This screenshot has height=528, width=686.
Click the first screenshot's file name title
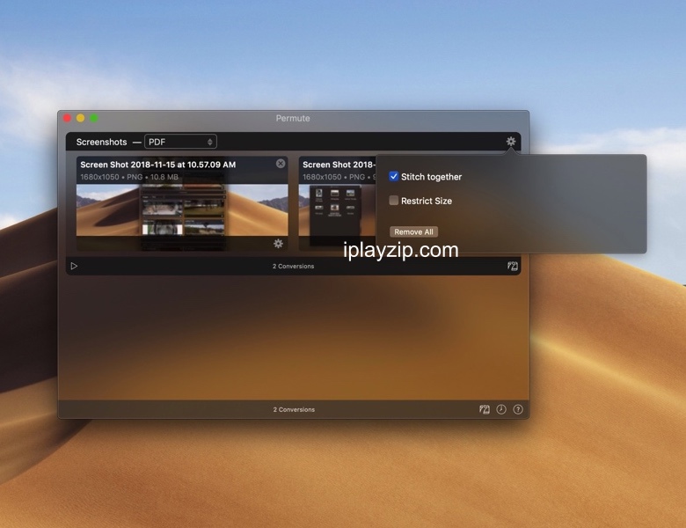158,165
